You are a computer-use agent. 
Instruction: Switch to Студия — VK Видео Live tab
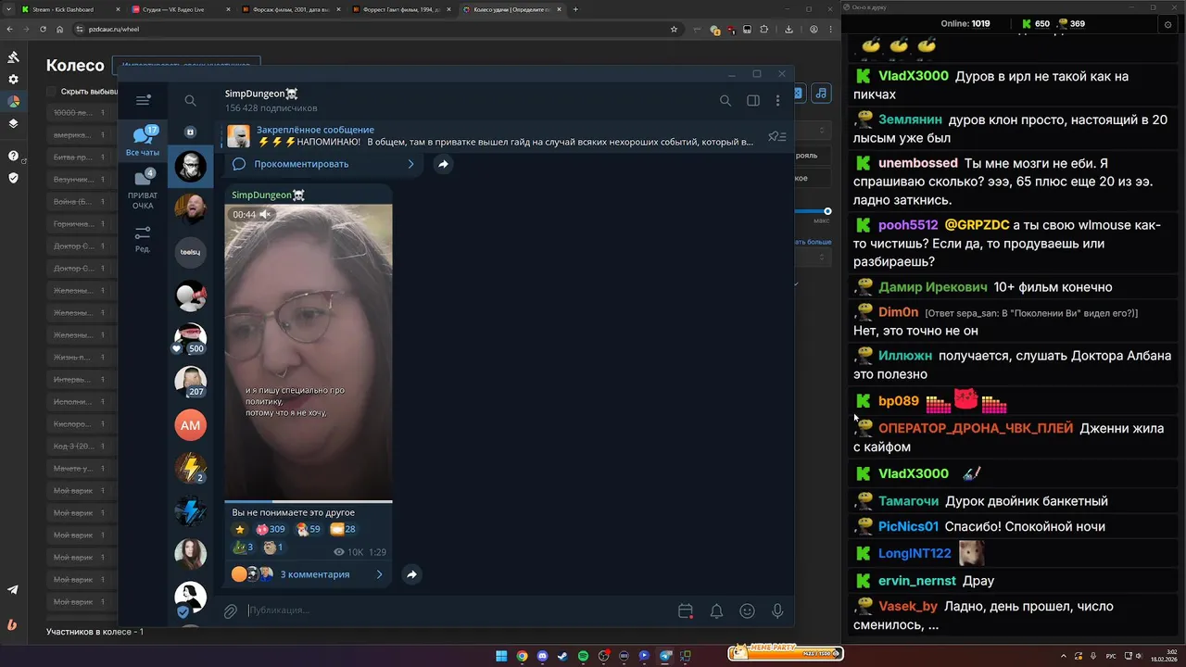pos(181,9)
